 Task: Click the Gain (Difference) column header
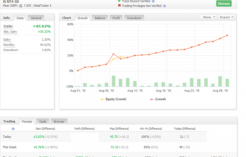click(x=46, y=128)
